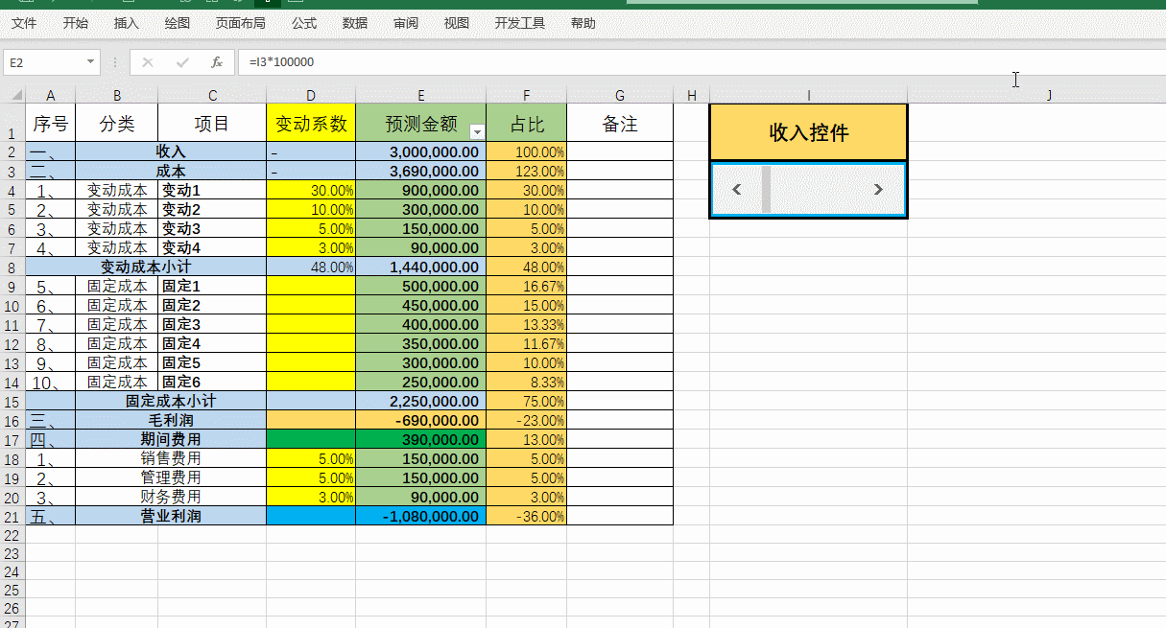1166x628 pixels.
Task: Select column D header
Action: pos(311,95)
